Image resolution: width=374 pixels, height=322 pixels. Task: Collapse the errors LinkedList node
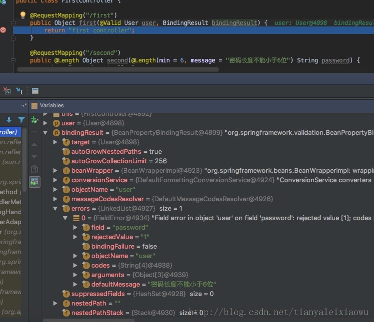[55, 209]
